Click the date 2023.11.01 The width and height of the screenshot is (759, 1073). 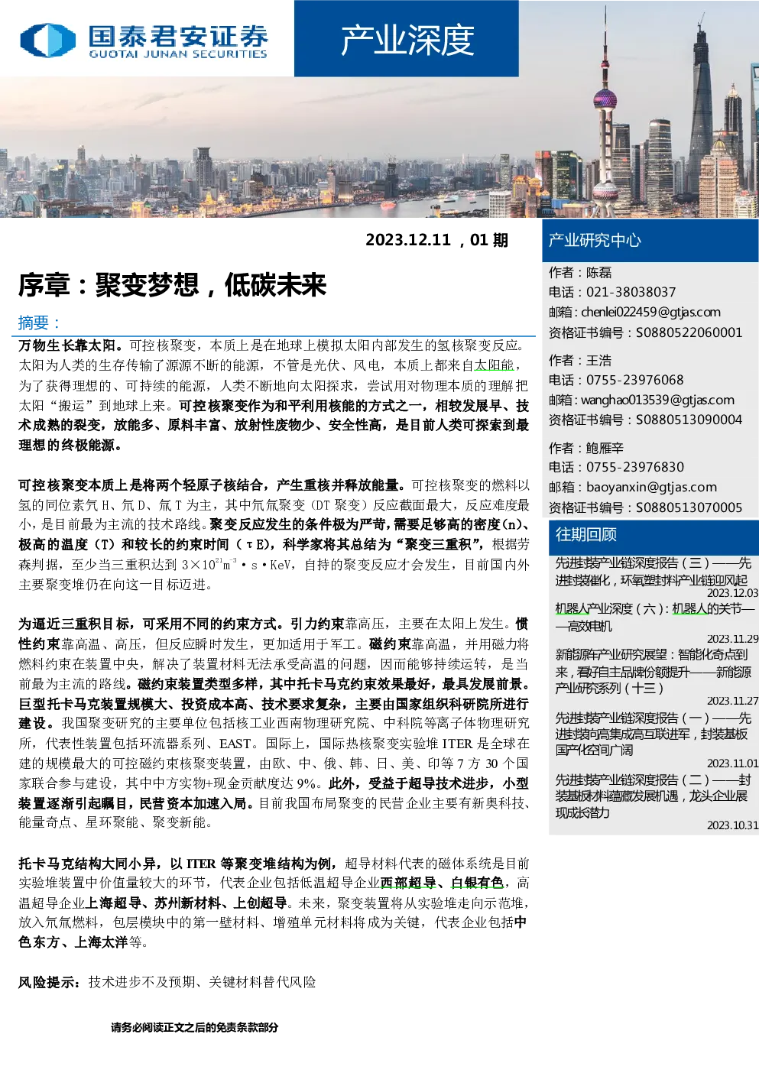732,763
